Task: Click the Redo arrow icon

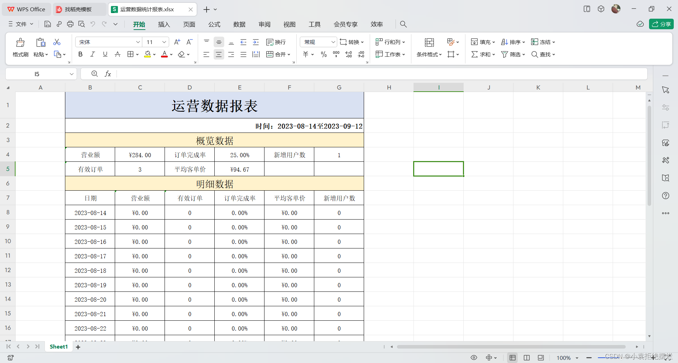Action: coord(105,24)
